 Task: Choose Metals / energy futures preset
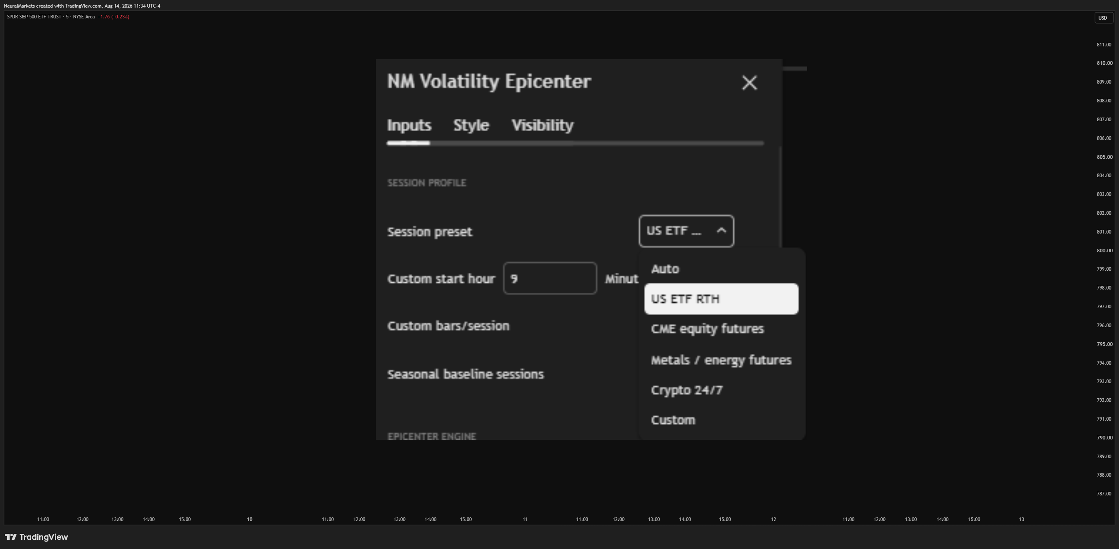pos(721,360)
